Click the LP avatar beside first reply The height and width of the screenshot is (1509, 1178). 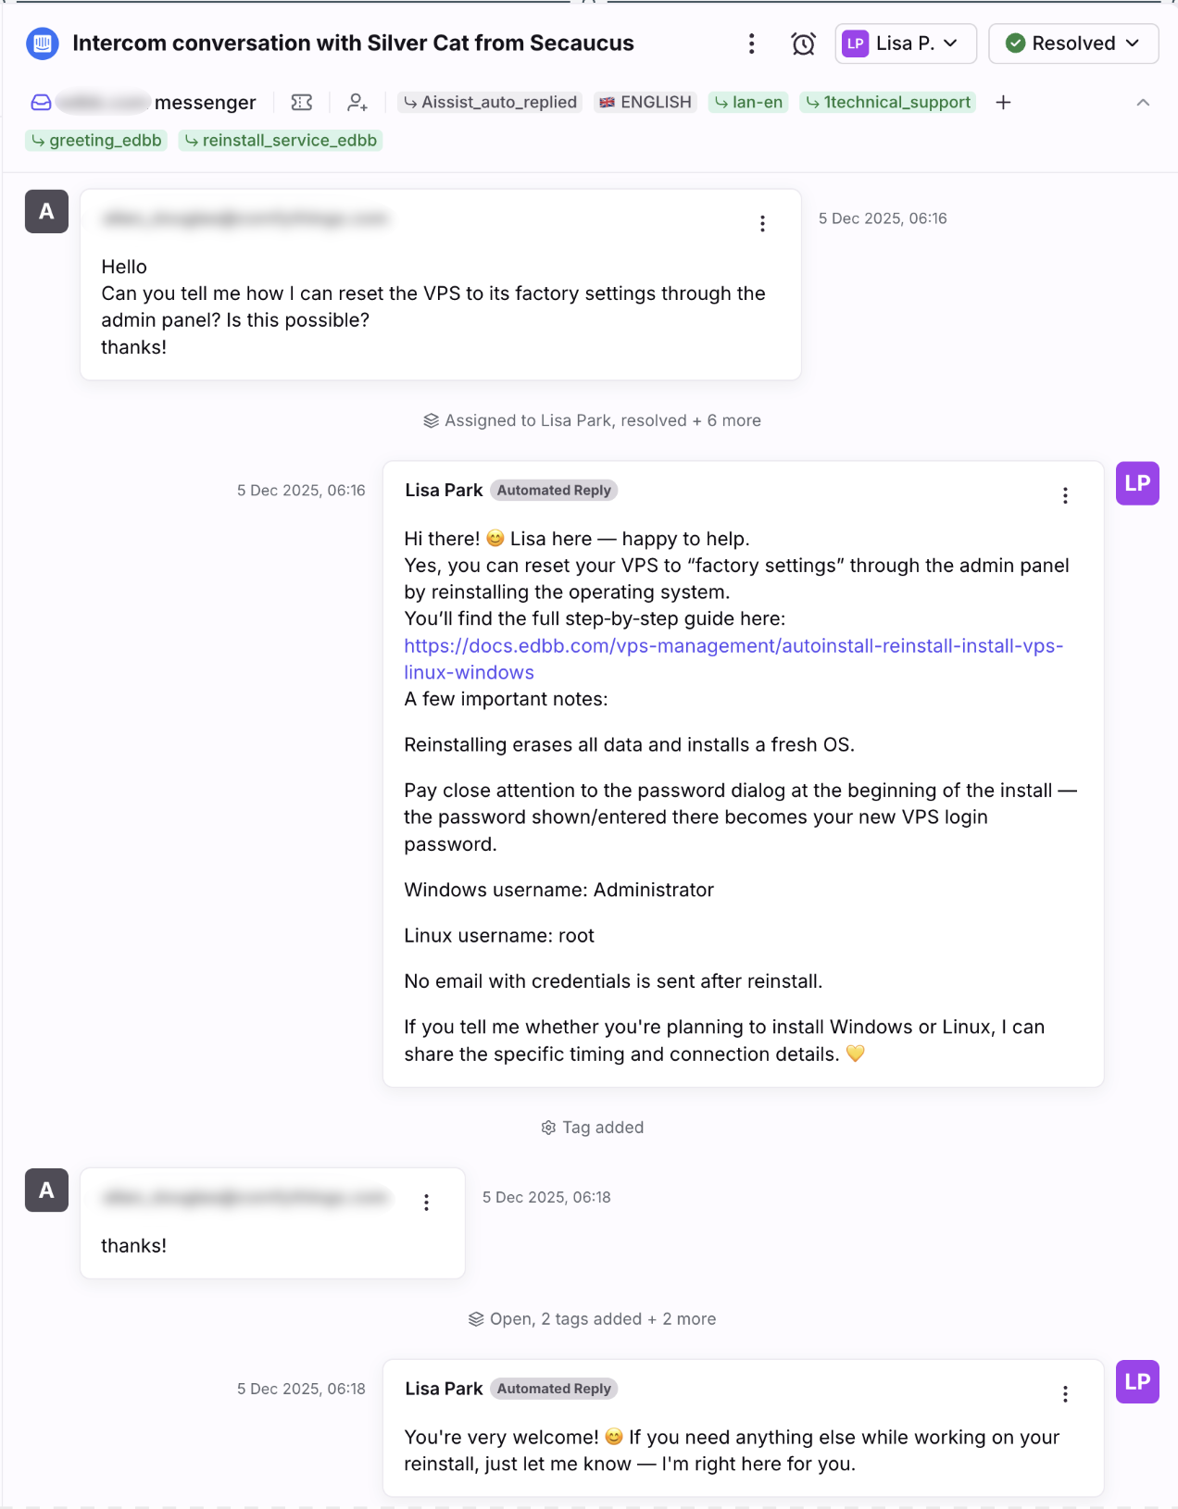tap(1137, 483)
